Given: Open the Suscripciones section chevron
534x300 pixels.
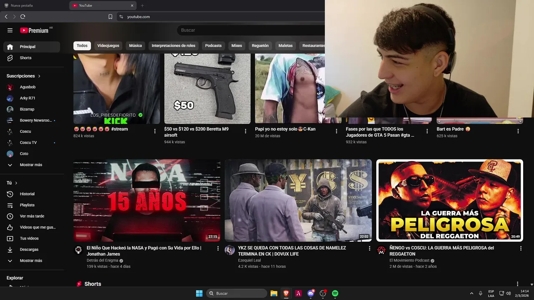Looking at the screenshot, I should pos(39,76).
